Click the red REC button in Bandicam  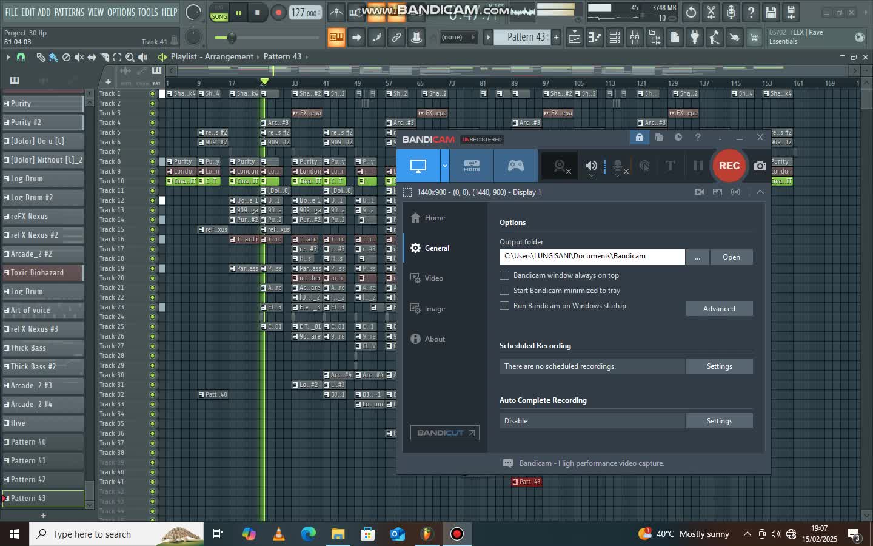(x=729, y=166)
